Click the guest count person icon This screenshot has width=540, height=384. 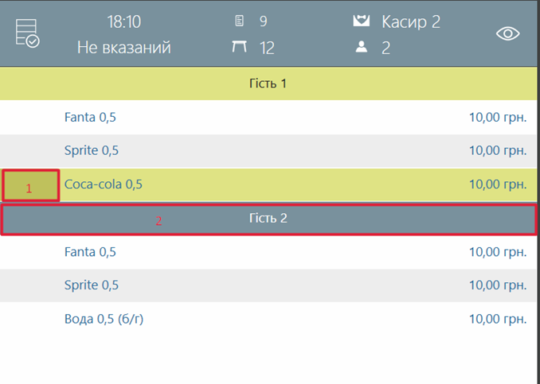[362, 48]
